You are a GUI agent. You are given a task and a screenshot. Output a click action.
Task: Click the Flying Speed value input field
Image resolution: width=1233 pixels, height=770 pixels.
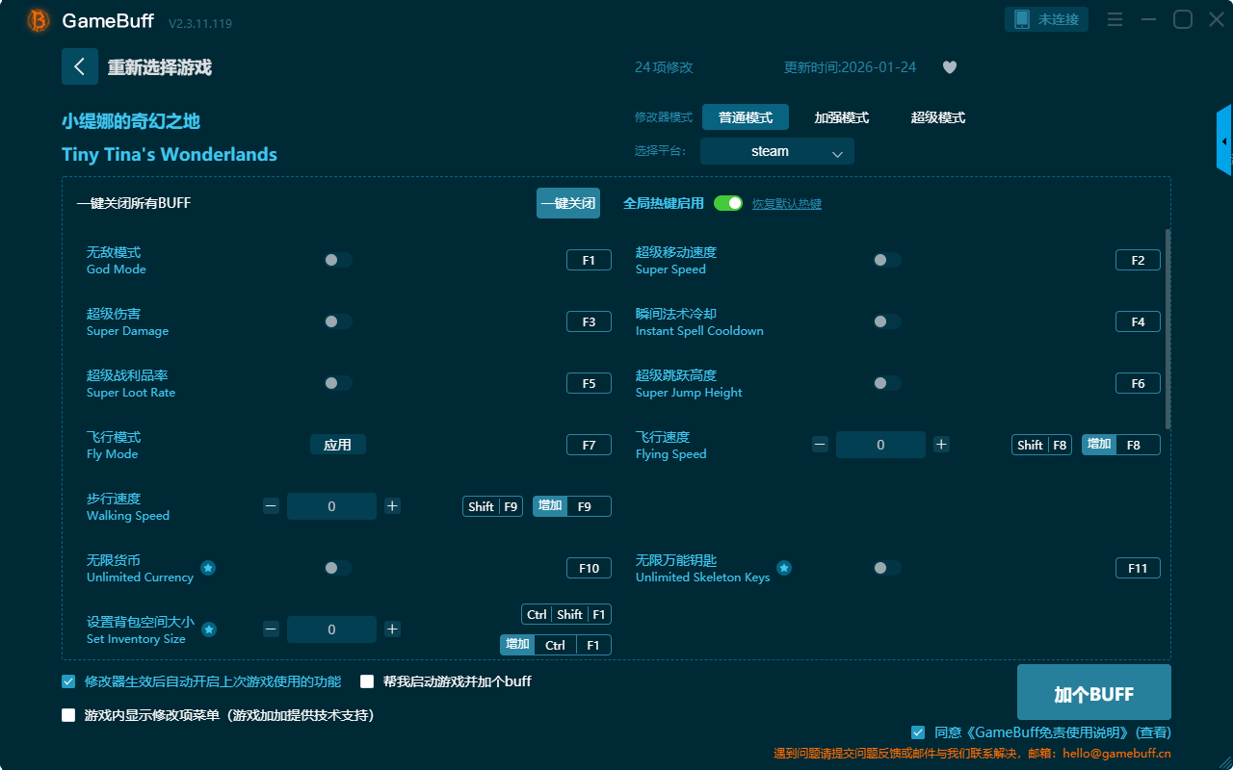click(880, 445)
